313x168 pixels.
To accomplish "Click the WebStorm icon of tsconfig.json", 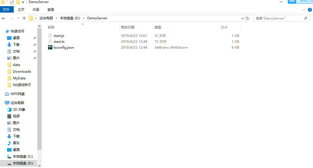I will [x=50, y=47].
